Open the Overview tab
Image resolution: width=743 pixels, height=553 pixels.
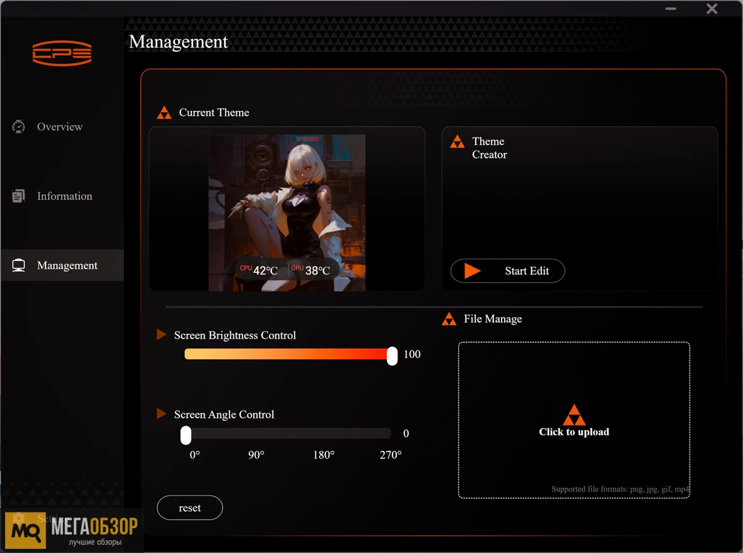59,127
